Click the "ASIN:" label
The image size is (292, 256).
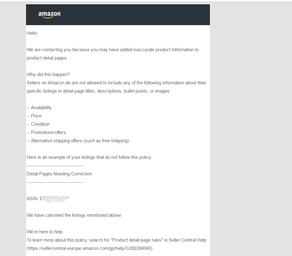coord(32,199)
